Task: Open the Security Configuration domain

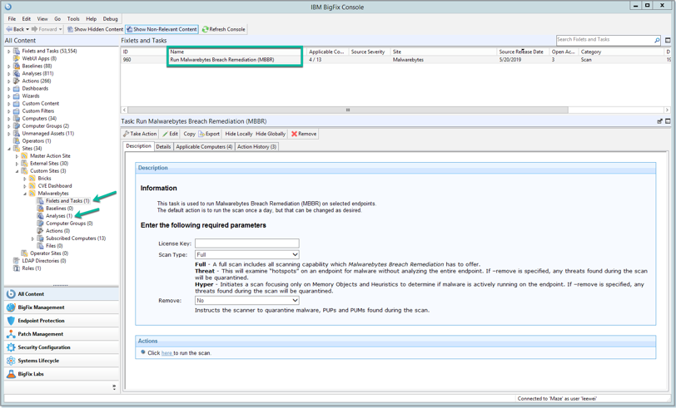Action: point(62,347)
